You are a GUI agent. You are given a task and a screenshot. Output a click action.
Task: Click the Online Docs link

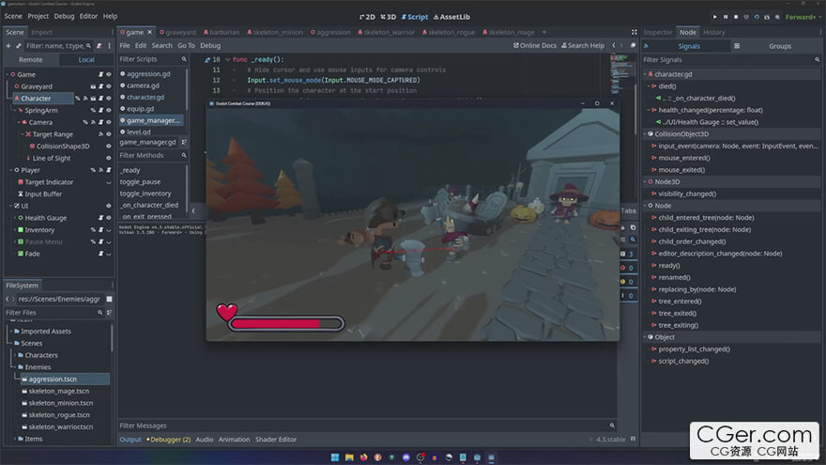(x=535, y=45)
